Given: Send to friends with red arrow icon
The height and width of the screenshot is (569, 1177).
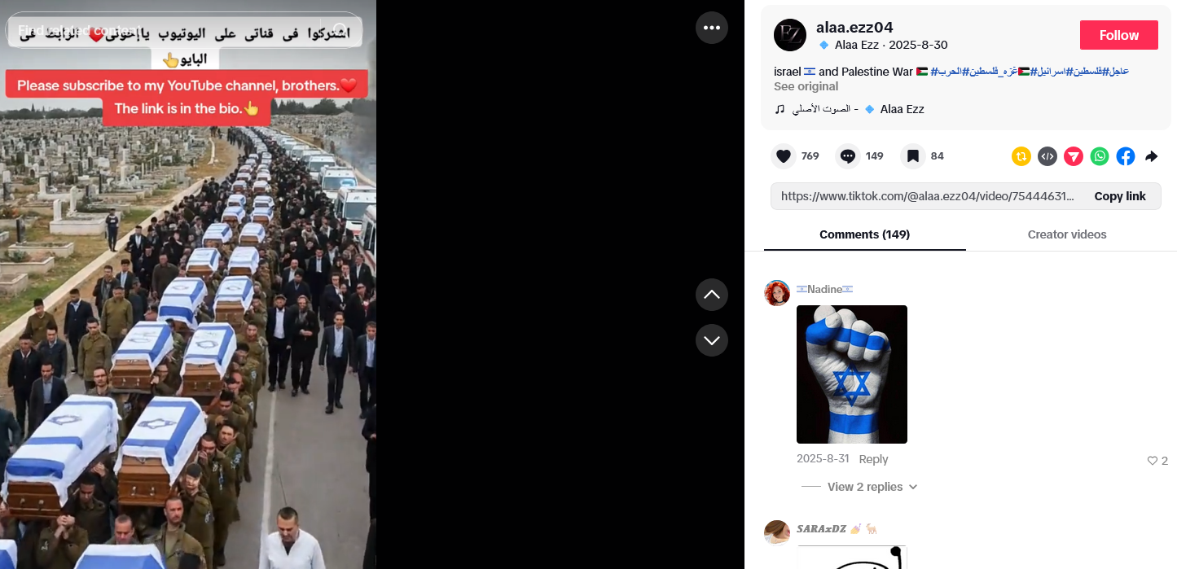Looking at the screenshot, I should click(x=1074, y=156).
